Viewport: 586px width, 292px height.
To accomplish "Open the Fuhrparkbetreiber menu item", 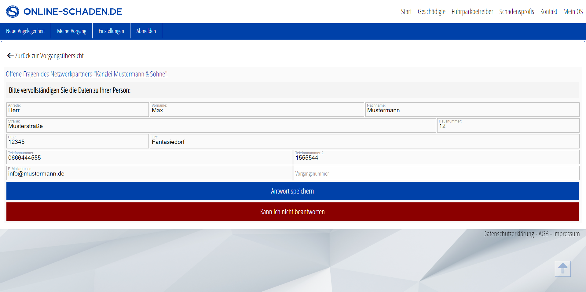I will pos(472,12).
